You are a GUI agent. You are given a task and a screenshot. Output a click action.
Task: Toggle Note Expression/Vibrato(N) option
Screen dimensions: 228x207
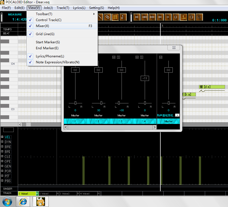pyautogui.click(x=62, y=62)
